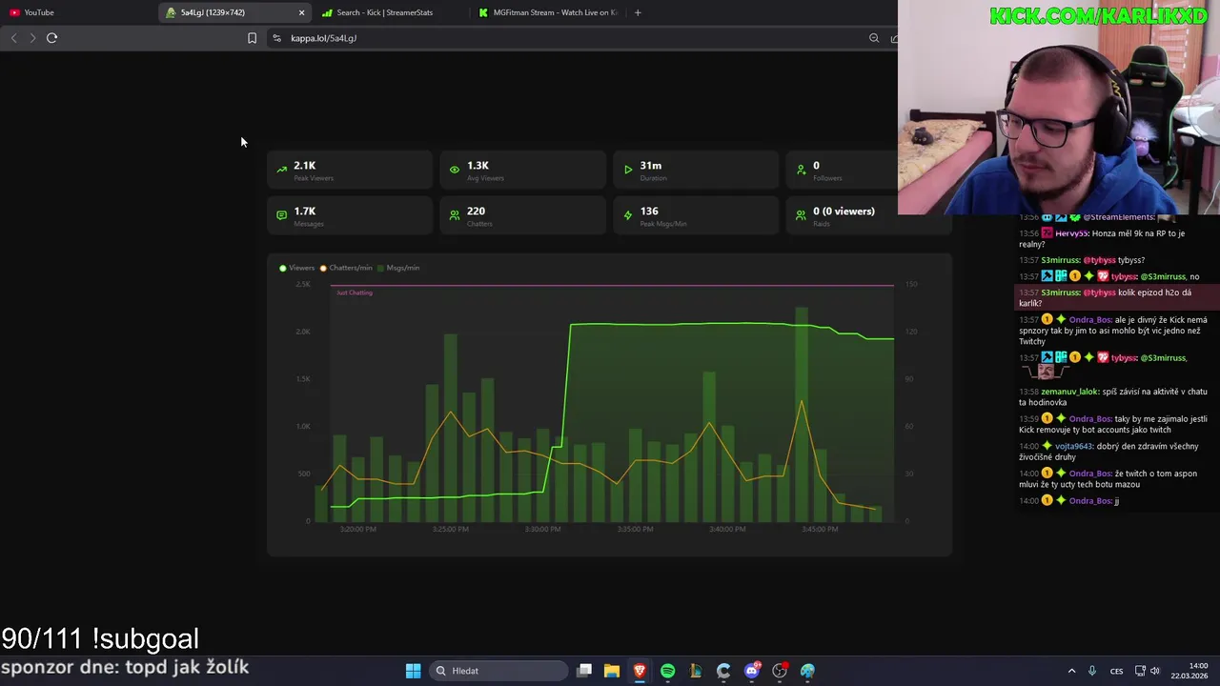Click the Hledat taskbar search box
Screen dimensions: 1220x686
[497, 671]
